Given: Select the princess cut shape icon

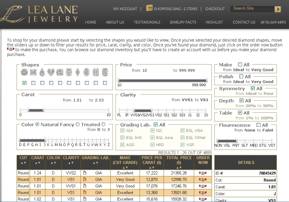Looking at the screenshot, I should [33, 72].
